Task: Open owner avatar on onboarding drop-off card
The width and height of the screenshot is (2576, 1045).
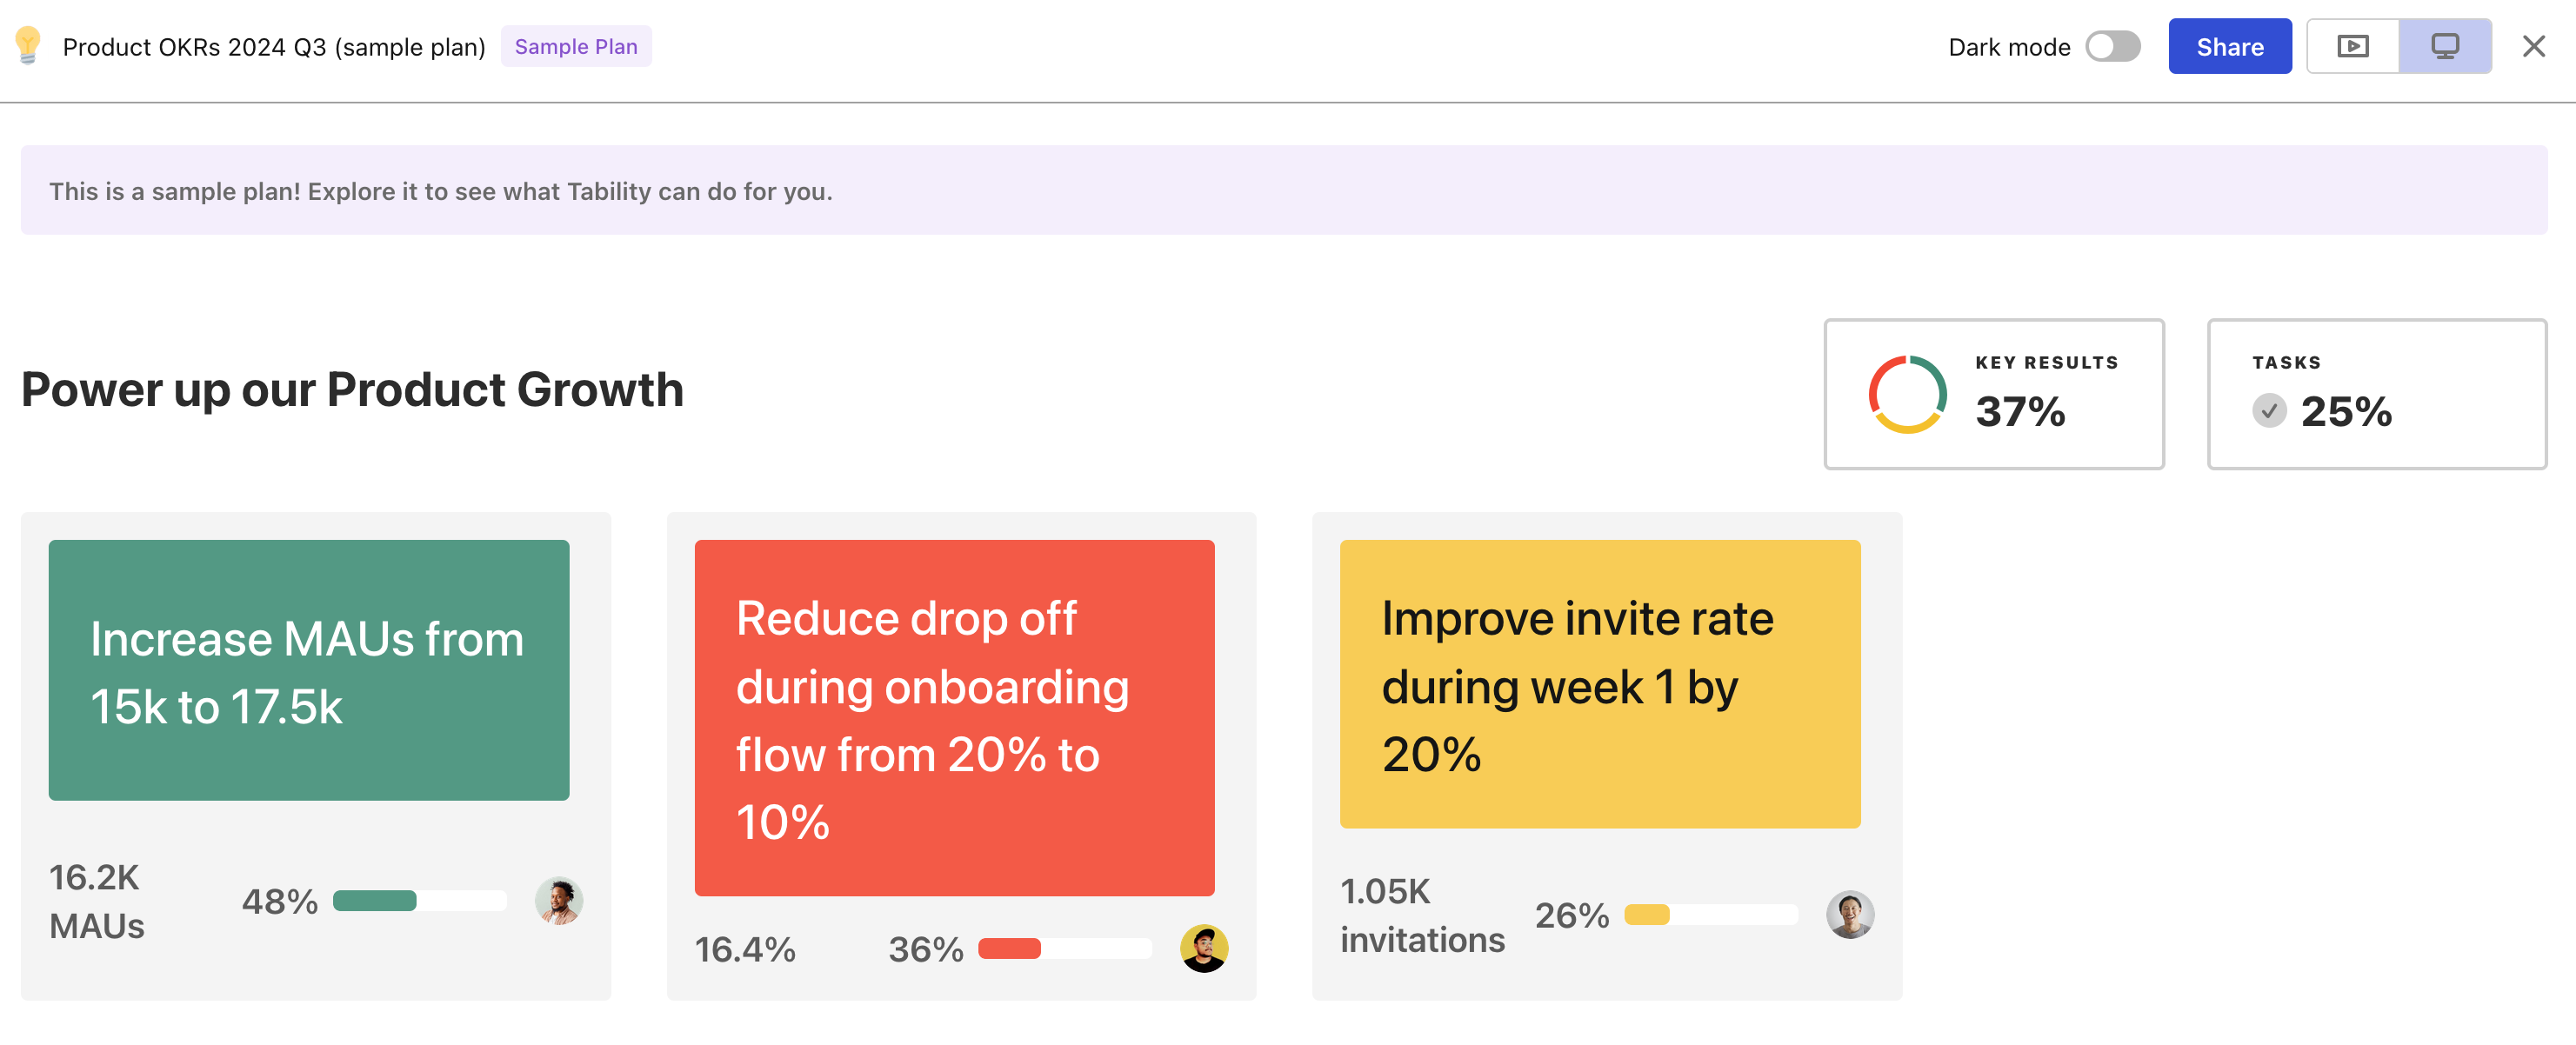Action: coord(1204,948)
